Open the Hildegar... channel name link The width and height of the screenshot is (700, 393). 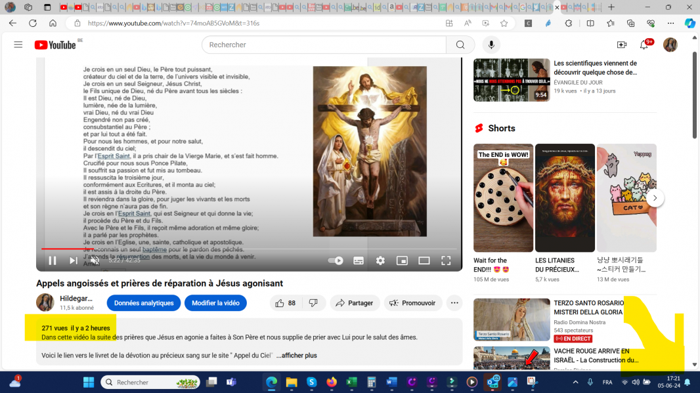point(76,299)
